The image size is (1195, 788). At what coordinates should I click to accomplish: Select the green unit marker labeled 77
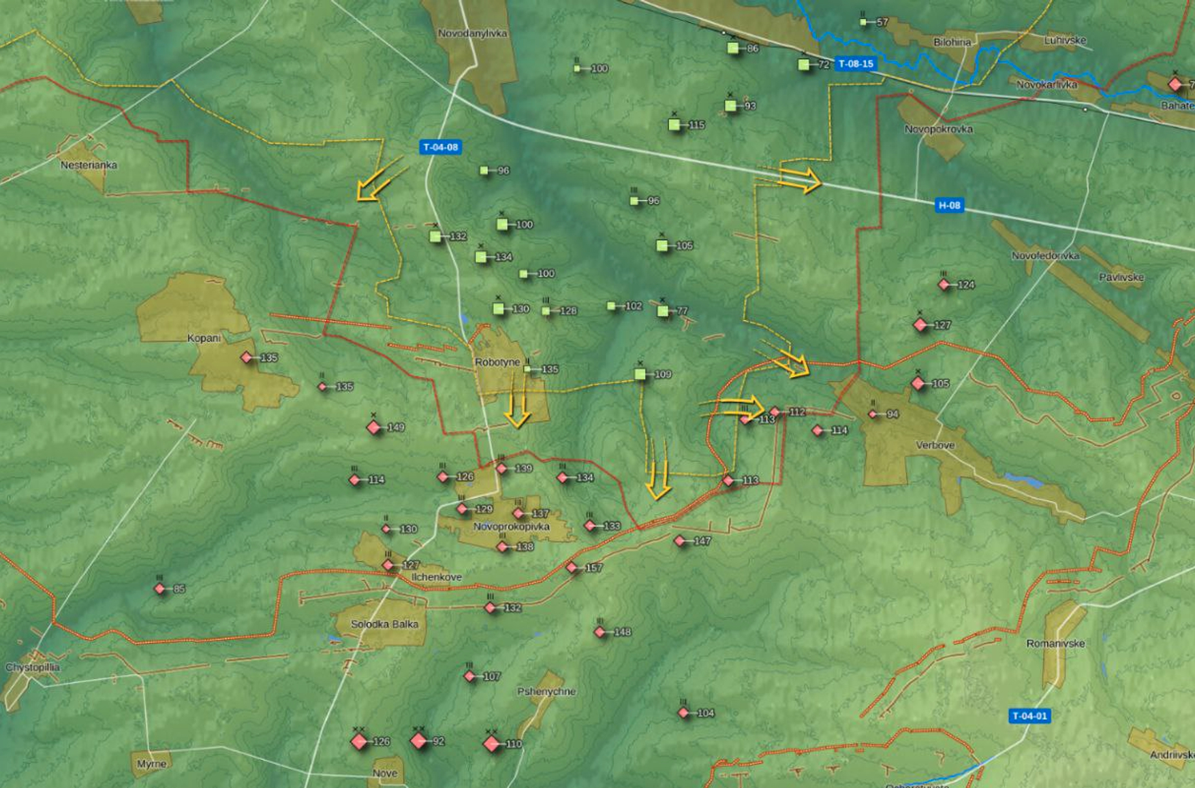(x=663, y=311)
